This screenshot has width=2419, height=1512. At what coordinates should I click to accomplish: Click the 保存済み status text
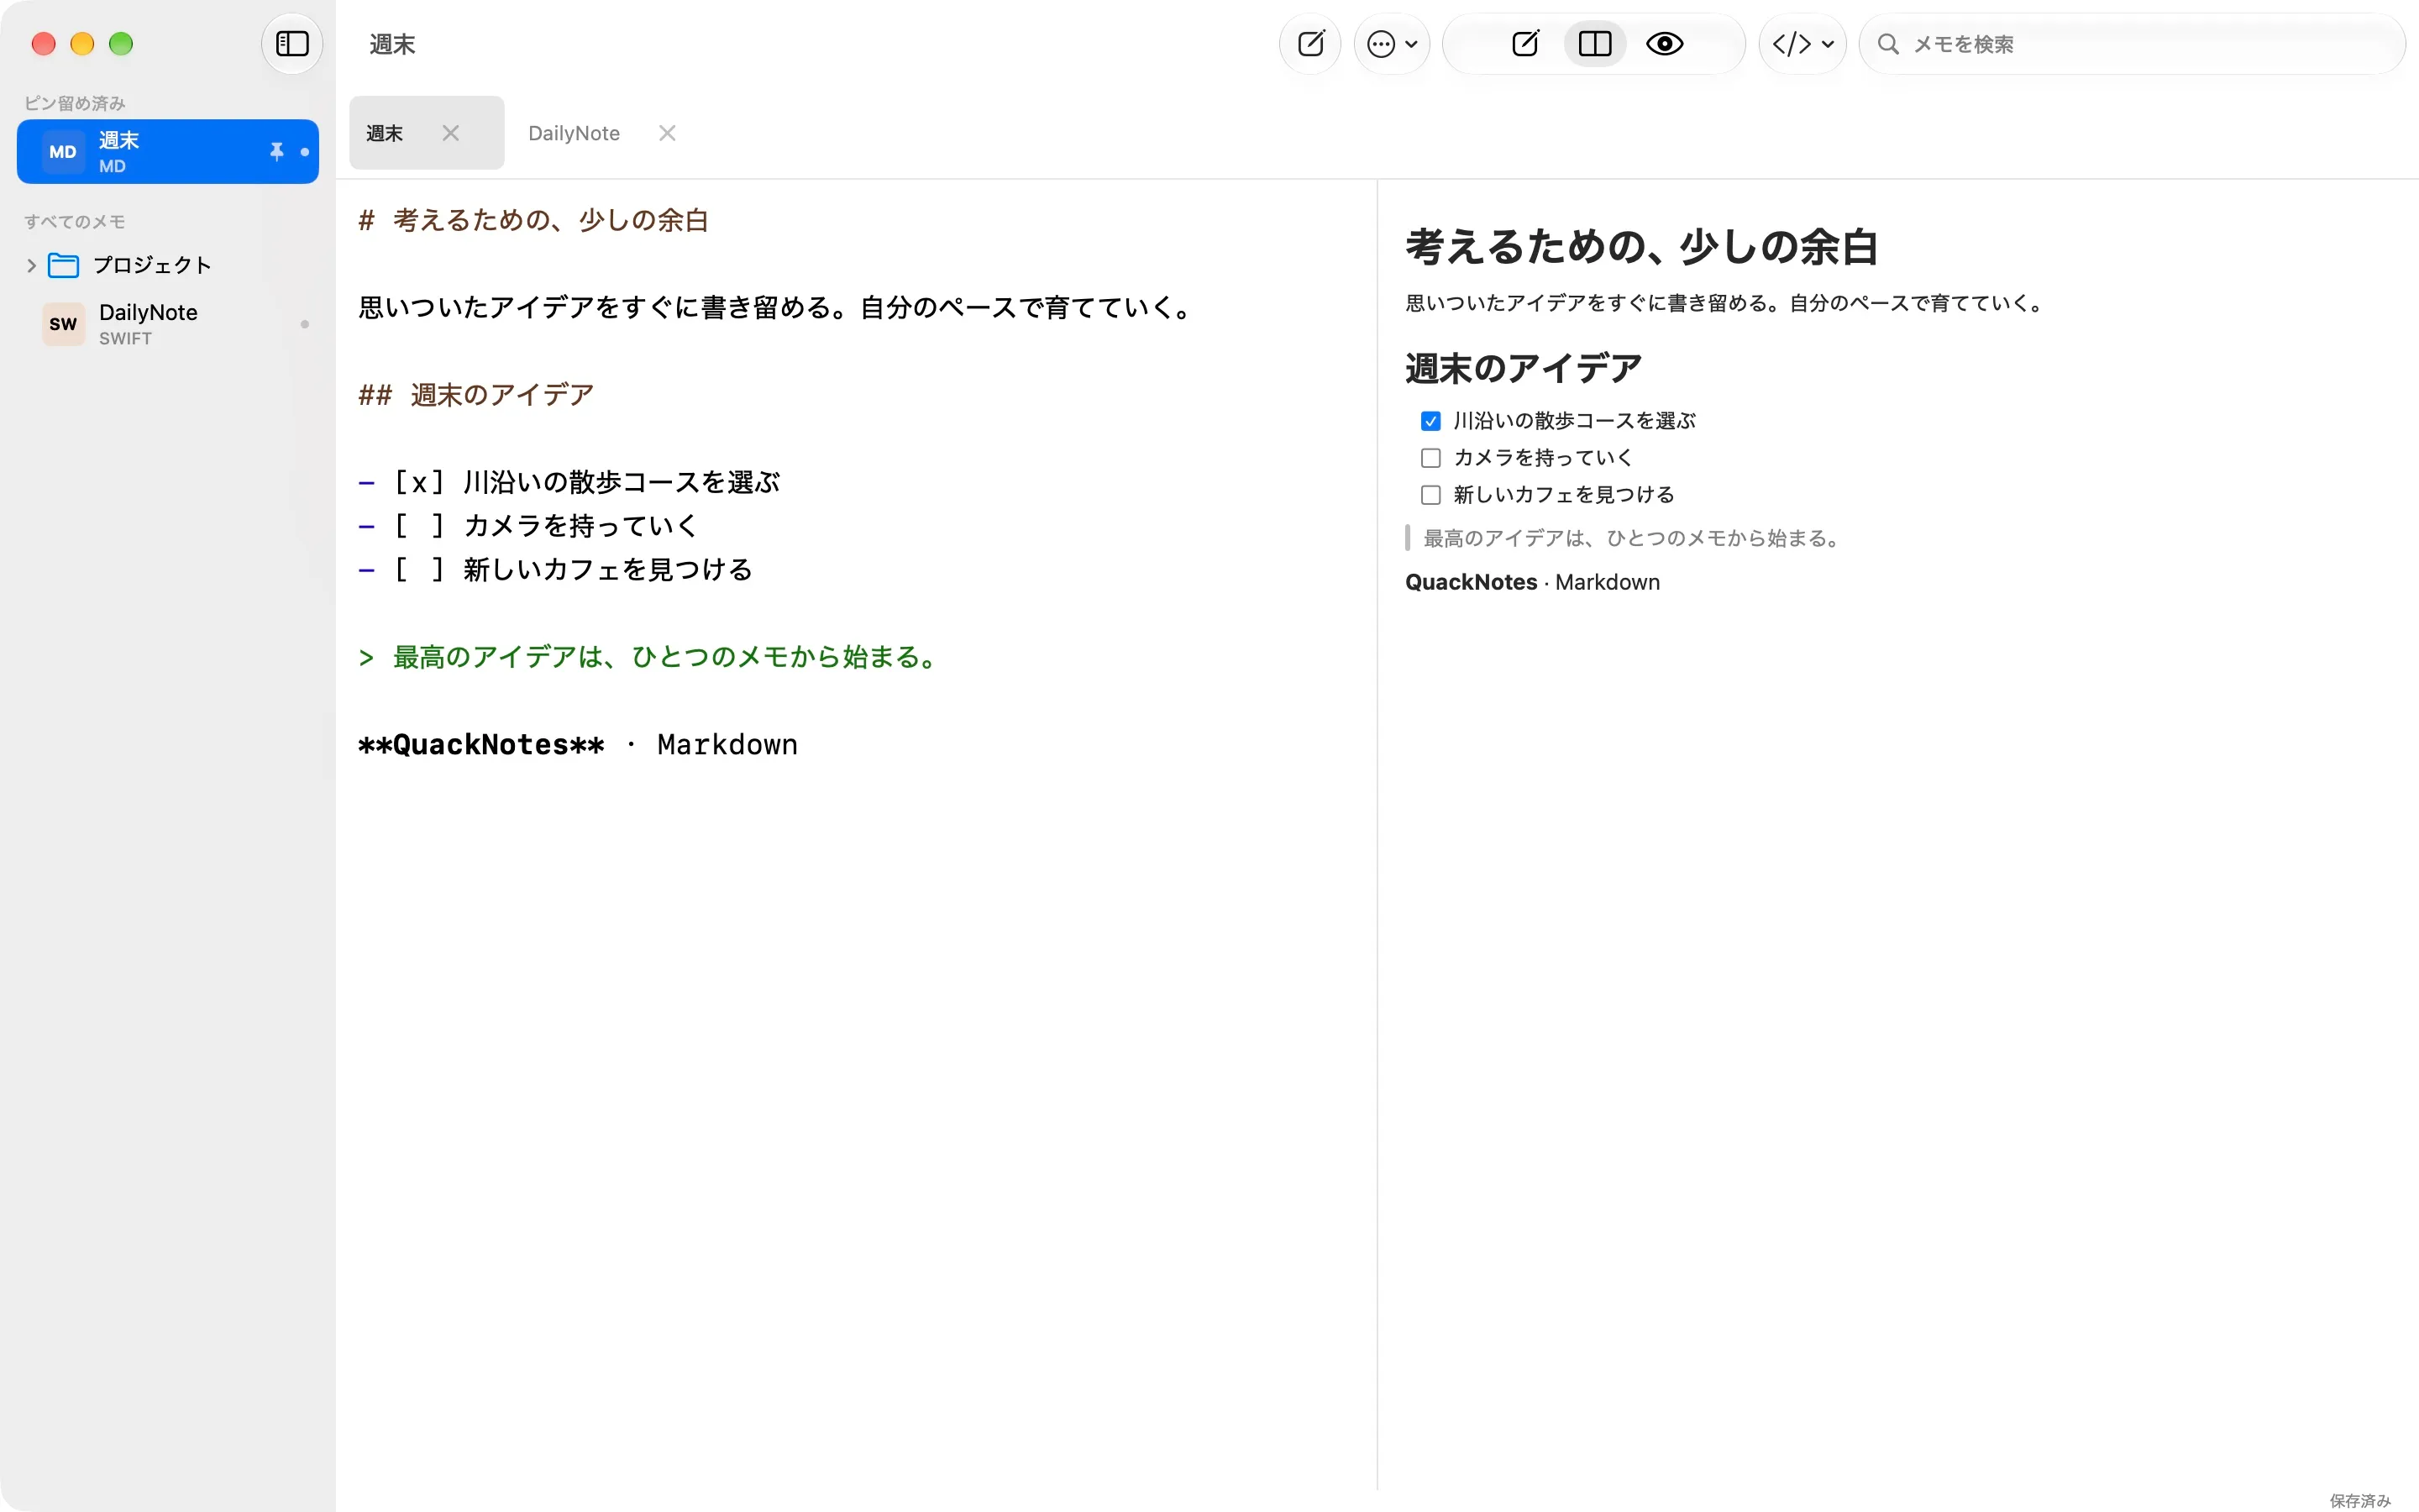coord(2359,1500)
